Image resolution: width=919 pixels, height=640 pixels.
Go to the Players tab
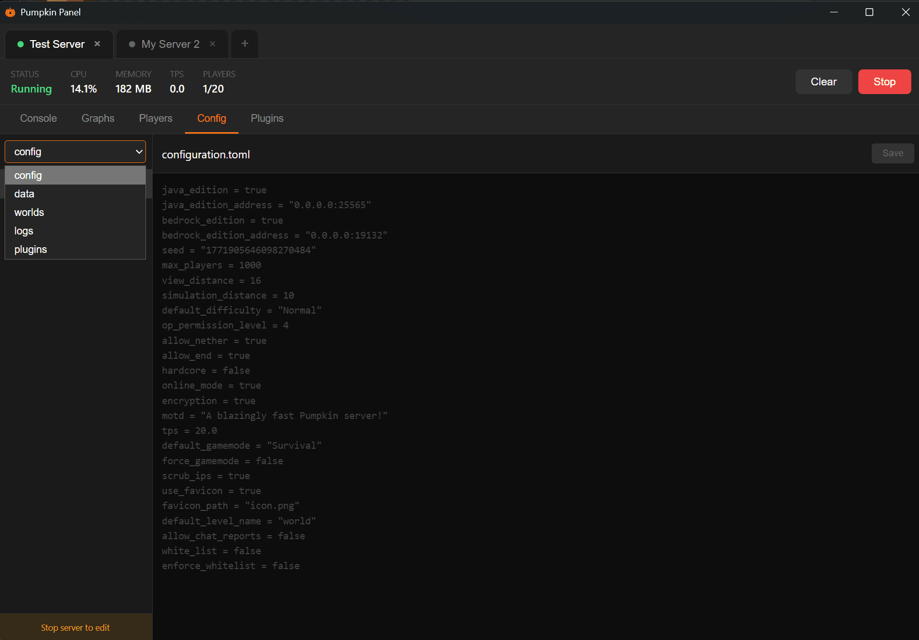point(156,118)
